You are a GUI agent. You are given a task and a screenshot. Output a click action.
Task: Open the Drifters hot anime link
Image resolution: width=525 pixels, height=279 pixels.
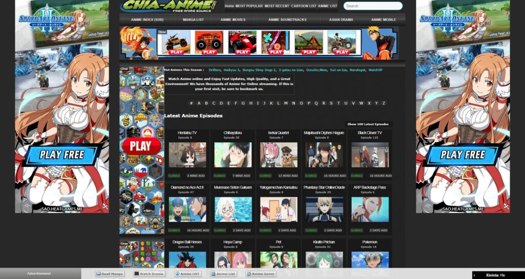tap(215, 70)
